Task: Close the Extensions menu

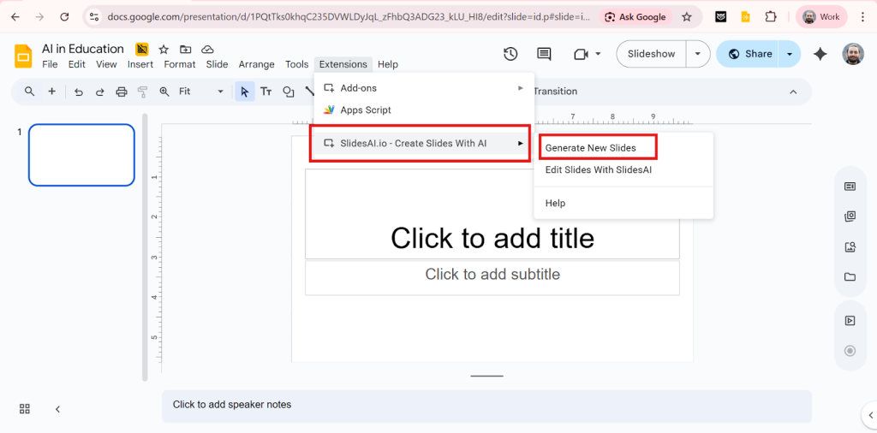Action: [x=343, y=64]
